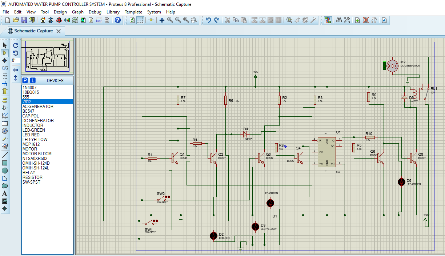
Task: Rotate selection clockwise
Action: [16, 45]
